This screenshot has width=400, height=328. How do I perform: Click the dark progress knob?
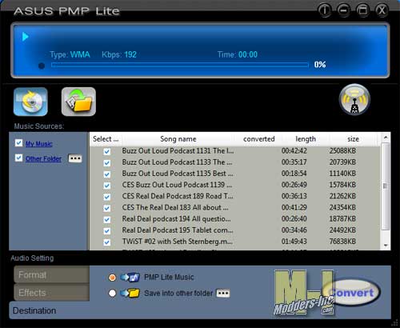(42, 66)
